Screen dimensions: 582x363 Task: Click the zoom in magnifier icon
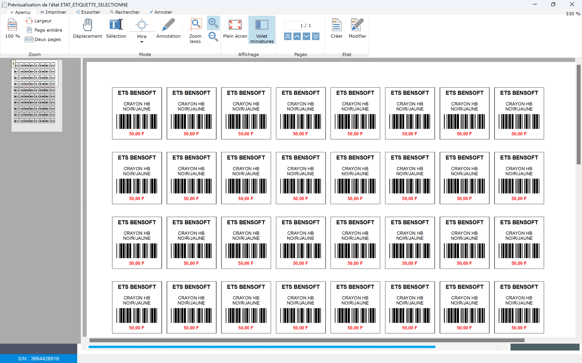tap(213, 23)
